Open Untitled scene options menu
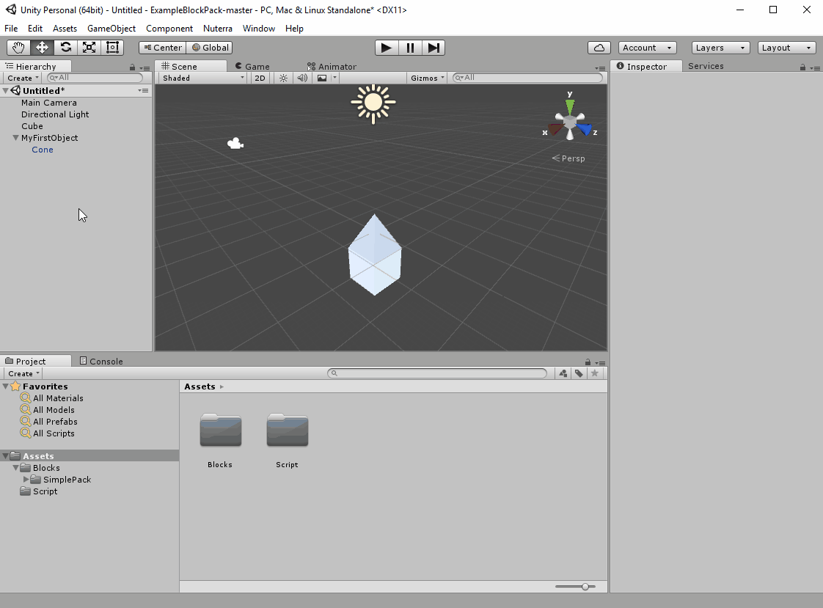Viewport: 823px width, 608px height. coord(143,91)
